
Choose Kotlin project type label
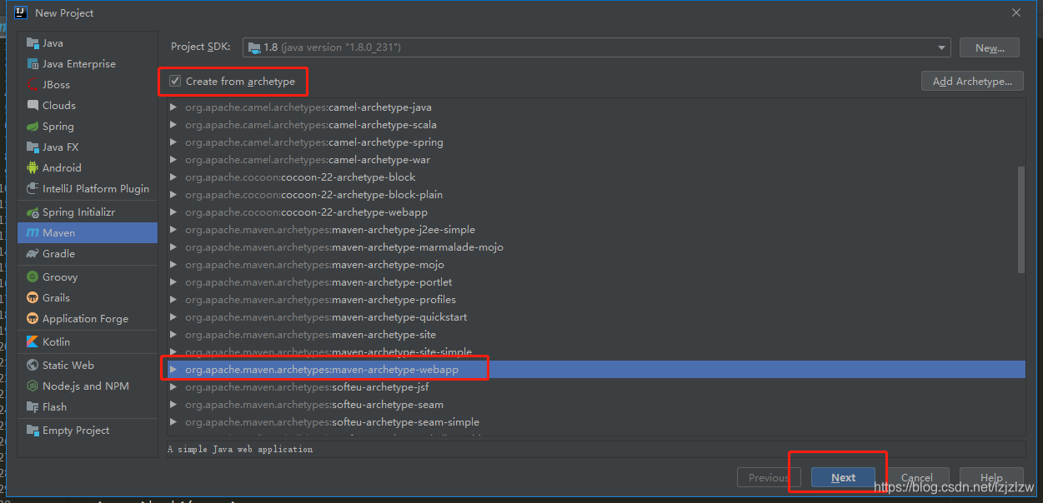[57, 342]
